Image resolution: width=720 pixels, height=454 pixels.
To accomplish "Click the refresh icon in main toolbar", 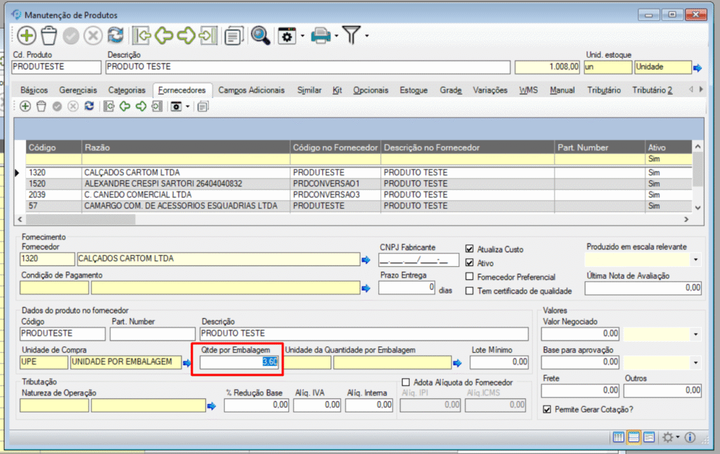I will [115, 36].
